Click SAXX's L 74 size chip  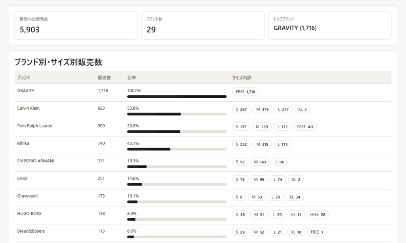click(x=278, y=180)
